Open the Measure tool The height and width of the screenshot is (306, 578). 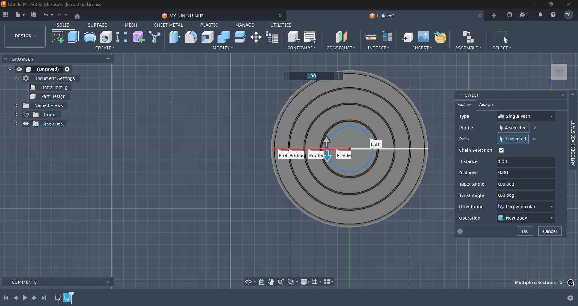click(371, 37)
